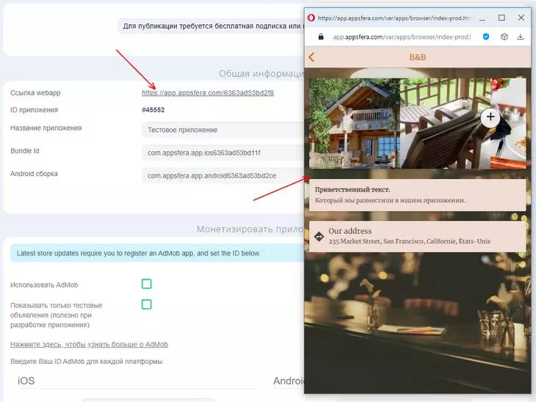Click the back arrow in B&B header

pos(311,57)
